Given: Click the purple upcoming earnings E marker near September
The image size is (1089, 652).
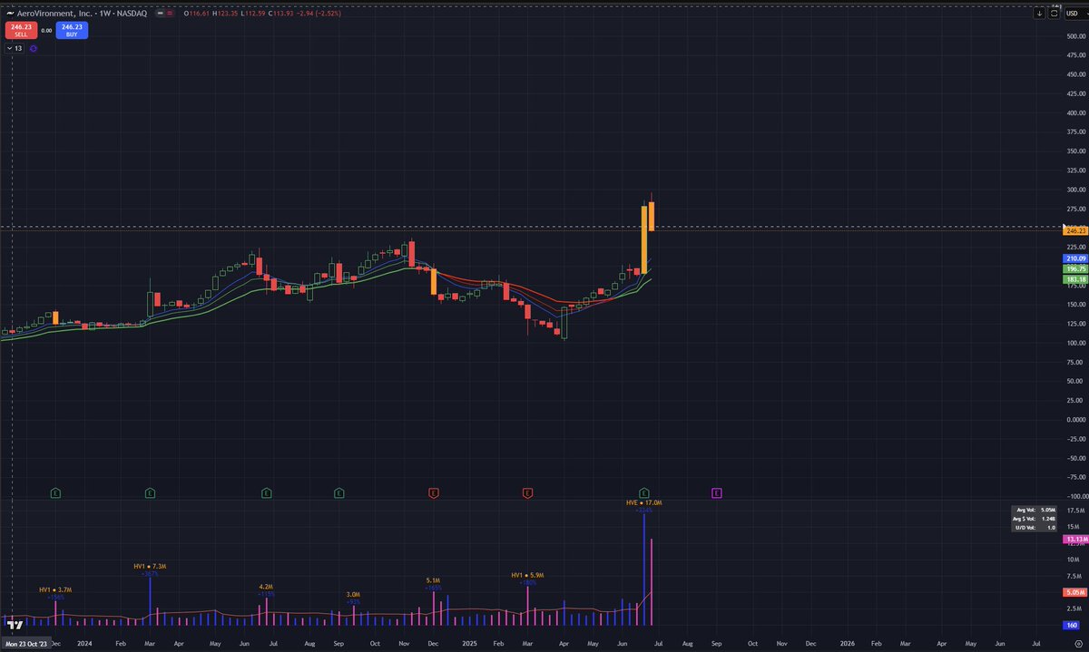Looking at the screenshot, I should tap(716, 492).
